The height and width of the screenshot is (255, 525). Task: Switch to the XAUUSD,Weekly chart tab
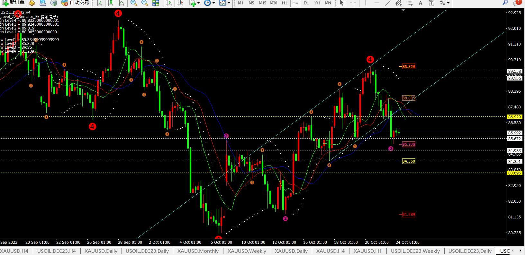247,251
